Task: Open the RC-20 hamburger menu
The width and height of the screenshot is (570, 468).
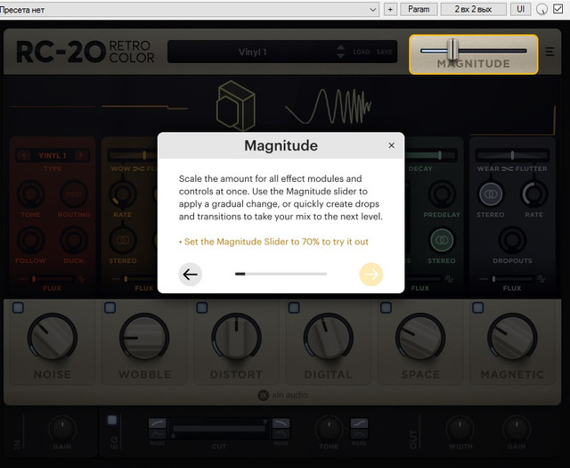Action: [x=550, y=52]
